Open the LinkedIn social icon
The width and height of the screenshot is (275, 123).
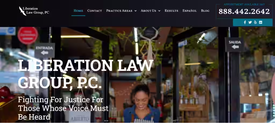[260, 22]
